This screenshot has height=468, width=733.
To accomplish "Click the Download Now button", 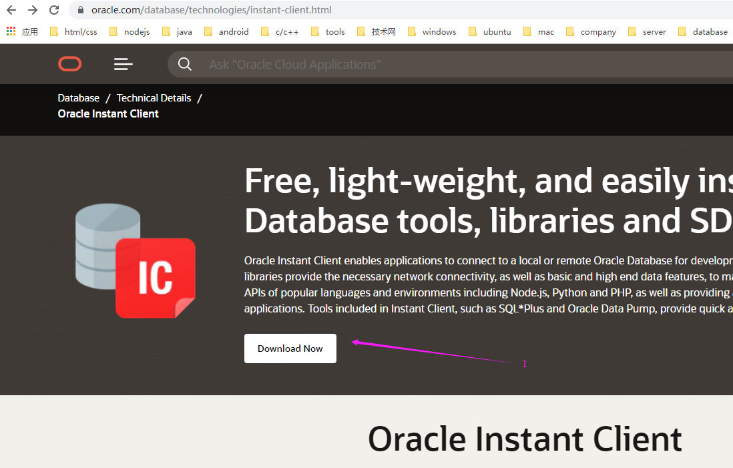I will pos(290,348).
